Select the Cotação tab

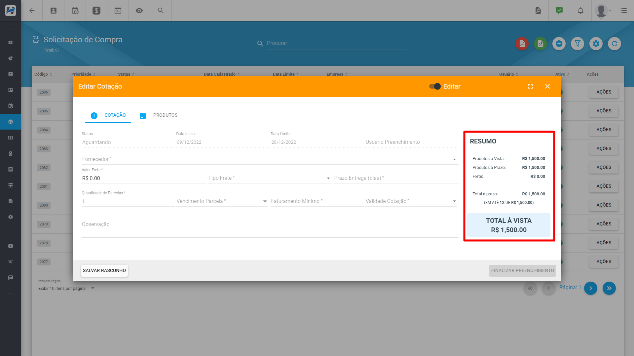tap(108, 115)
